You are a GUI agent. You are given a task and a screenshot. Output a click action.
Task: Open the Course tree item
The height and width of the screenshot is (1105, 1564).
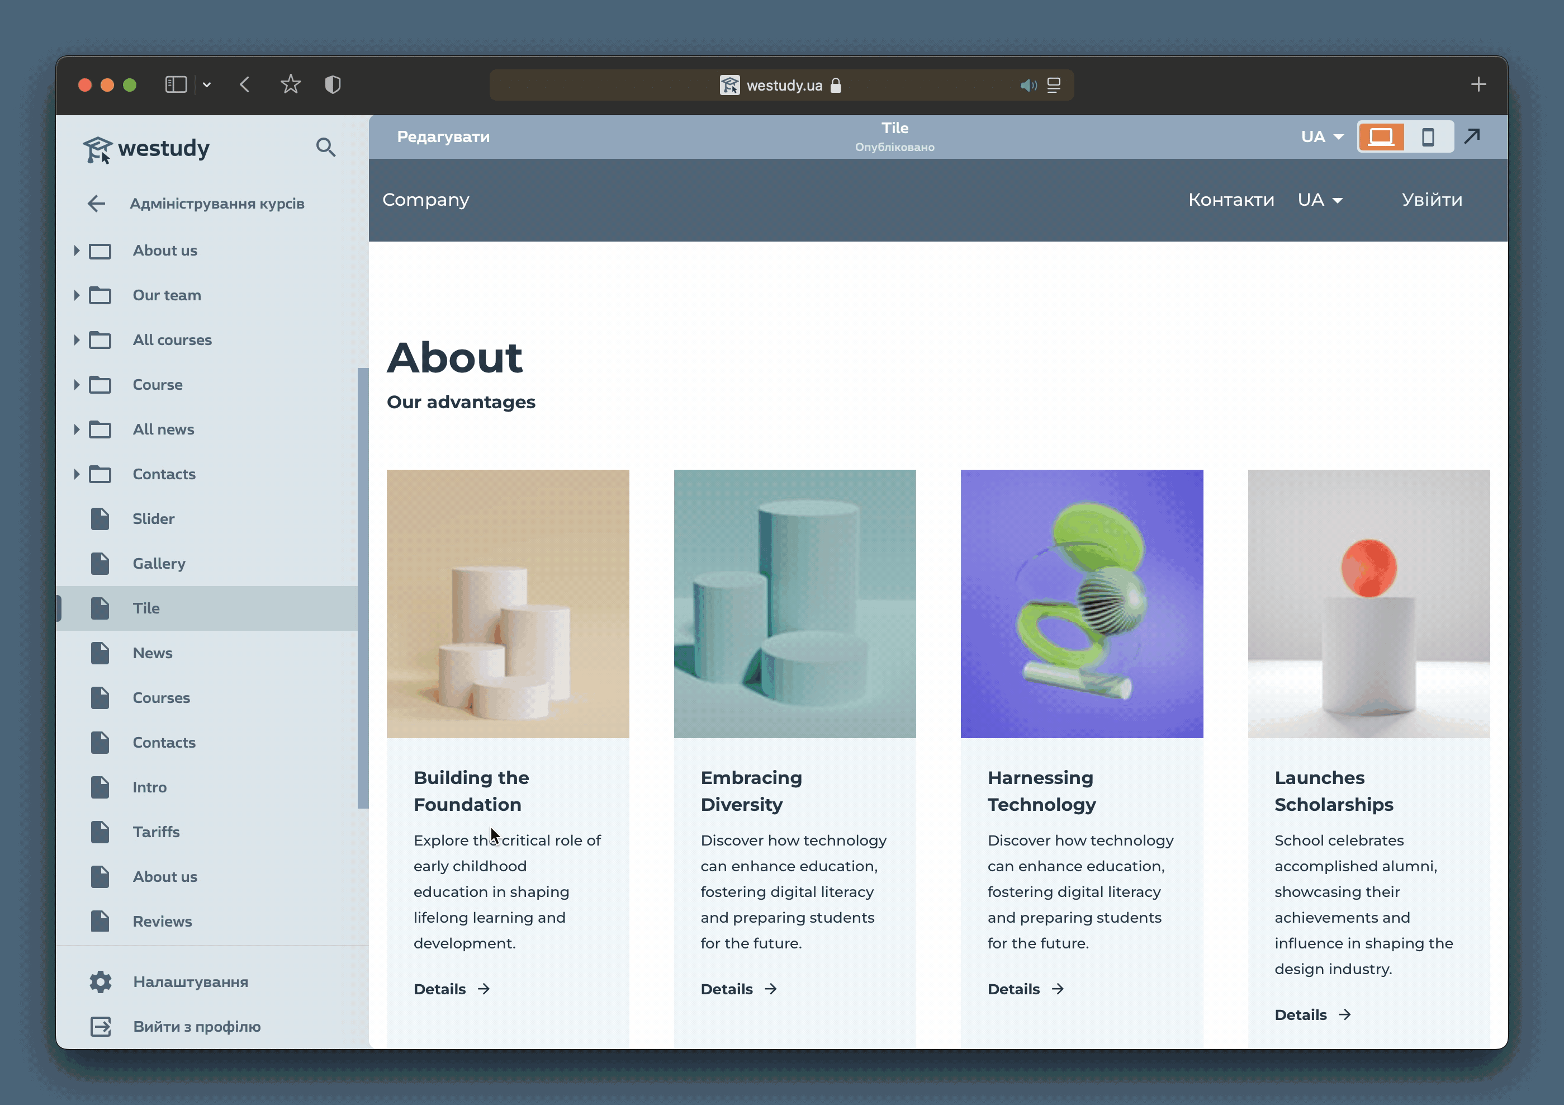tap(158, 385)
